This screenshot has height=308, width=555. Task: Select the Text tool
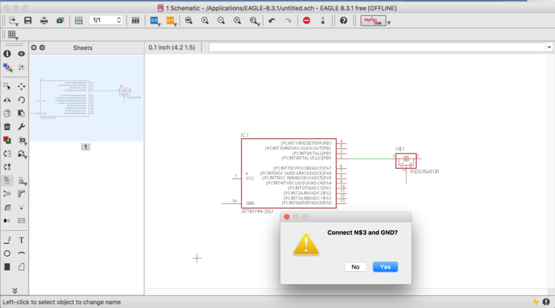pos(21,240)
